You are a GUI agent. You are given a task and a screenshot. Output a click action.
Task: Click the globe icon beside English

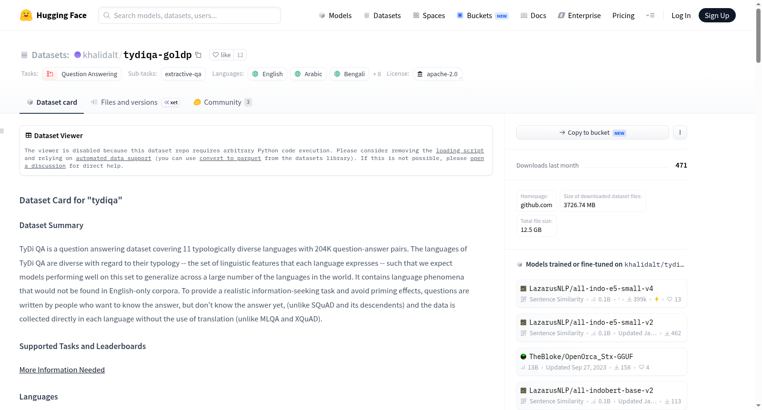(255, 74)
